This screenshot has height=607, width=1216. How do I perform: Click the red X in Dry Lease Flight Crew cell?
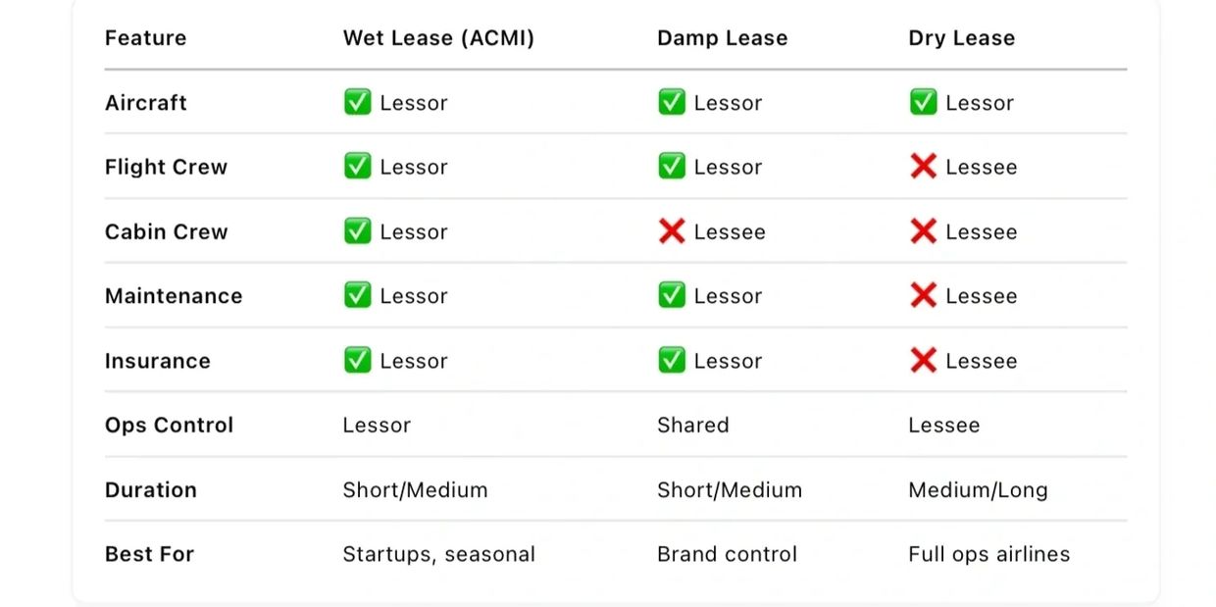click(x=923, y=167)
